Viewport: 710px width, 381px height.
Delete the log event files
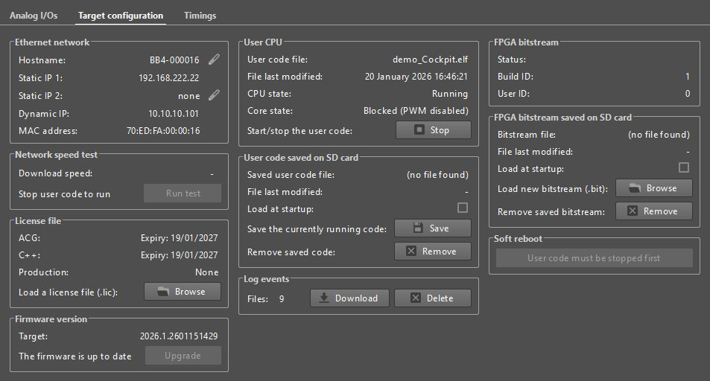433,298
